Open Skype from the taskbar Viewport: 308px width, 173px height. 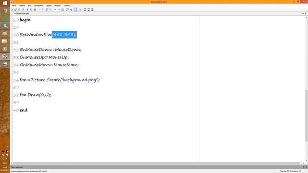(x=5, y=25)
